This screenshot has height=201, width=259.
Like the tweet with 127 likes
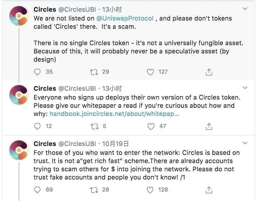tap(151, 72)
